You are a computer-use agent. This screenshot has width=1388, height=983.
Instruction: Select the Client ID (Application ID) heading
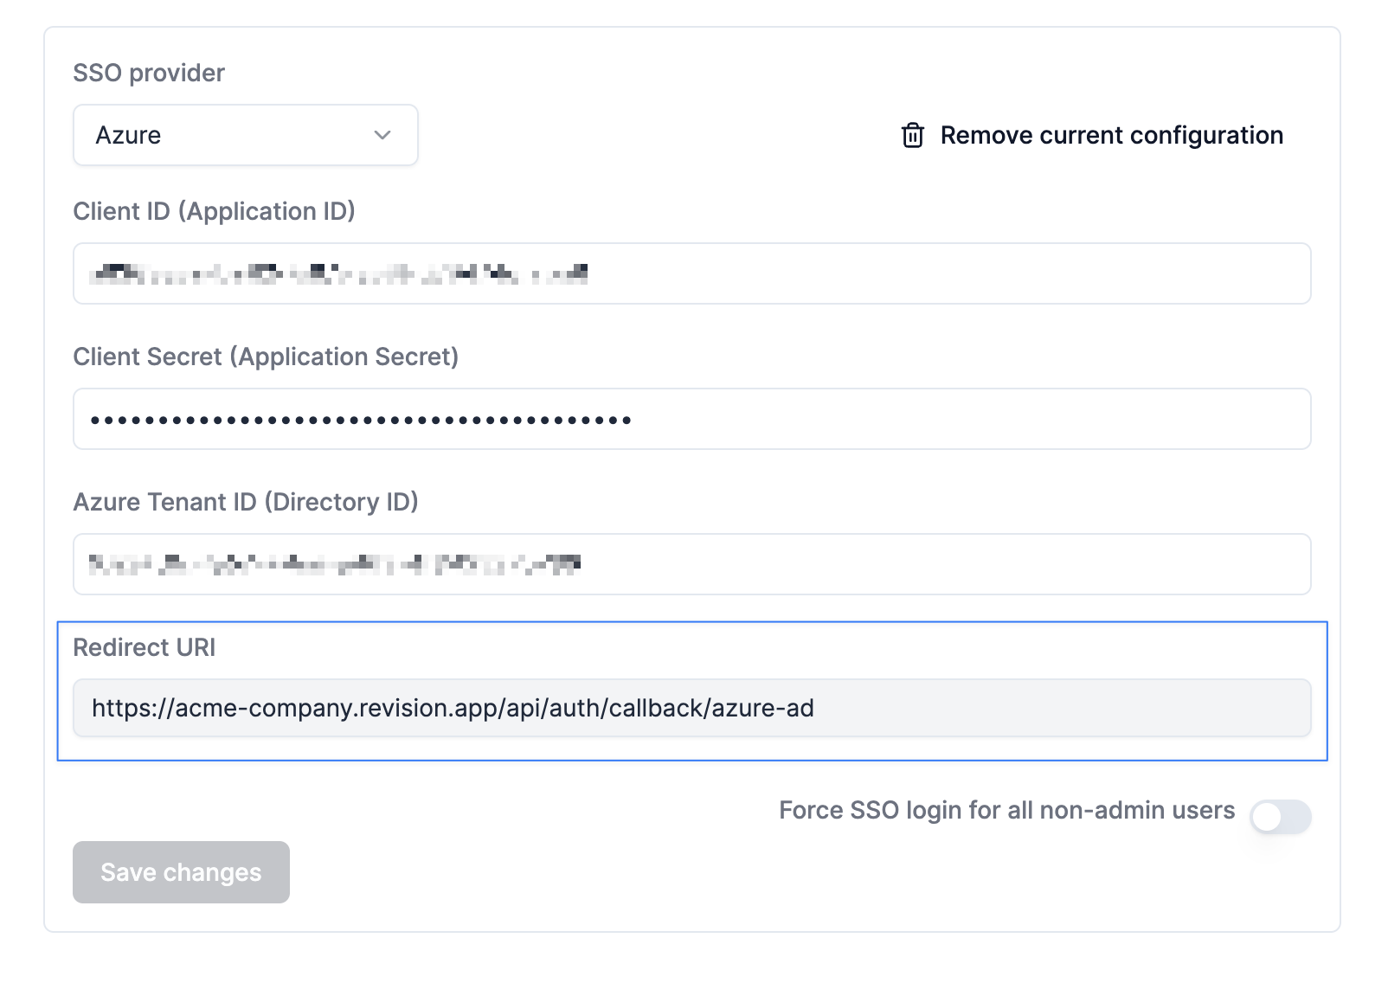(x=215, y=210)
